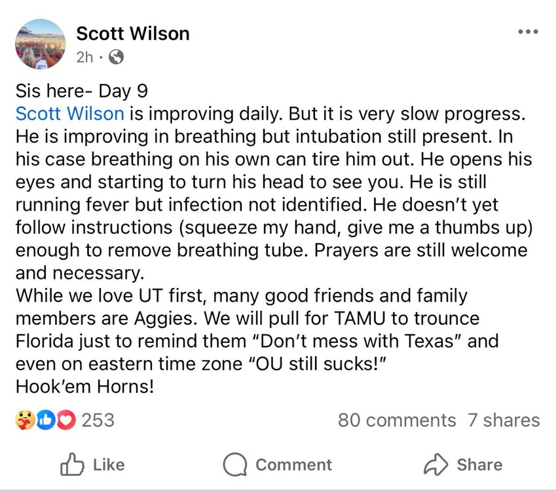Click the blue thumbs-up reaction badge
556x491 pixels.
point(45,420)
